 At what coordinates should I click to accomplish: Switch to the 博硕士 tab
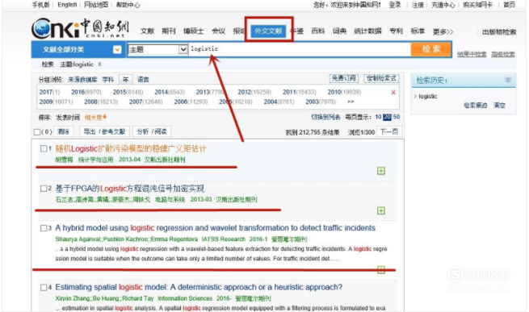[x=193, y=31]
